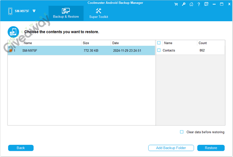Viewport: 233px width, 157px height.
Task: Click the 2024-11-29 23:24:51 date cell
Action: pyautogui.click(x=127, y=51)
